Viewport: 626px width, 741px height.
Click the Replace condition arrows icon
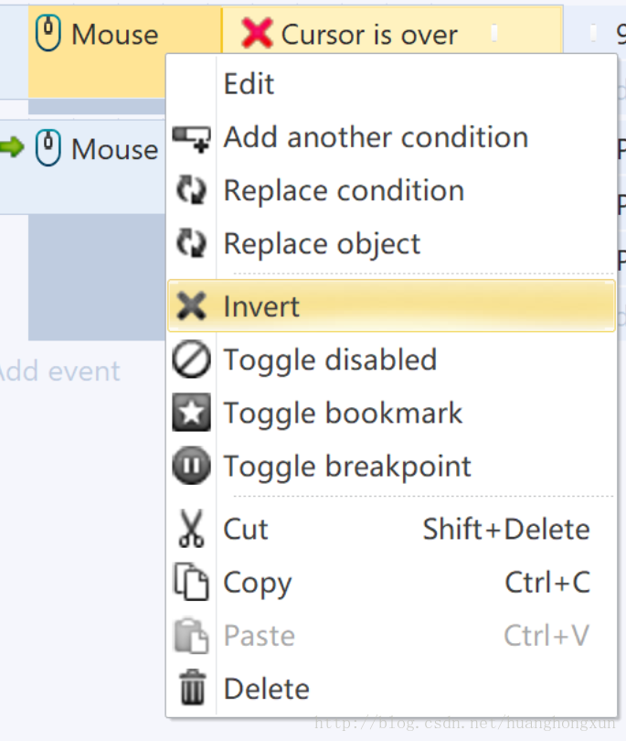tap(191, 191)
